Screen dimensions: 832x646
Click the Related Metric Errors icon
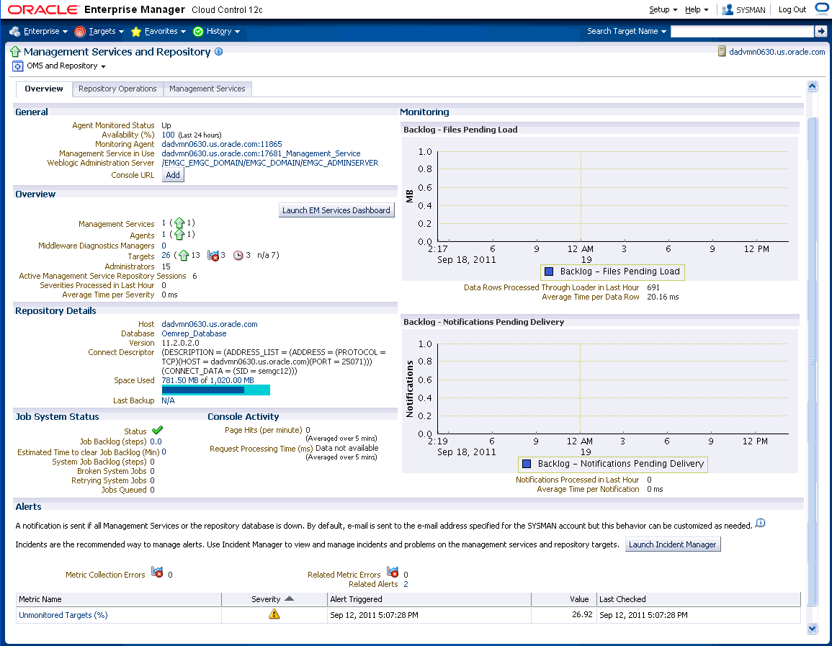point(393,572)
